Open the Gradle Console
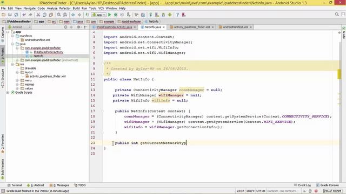Viewport: 346px width, 194px height. [328, 185]
